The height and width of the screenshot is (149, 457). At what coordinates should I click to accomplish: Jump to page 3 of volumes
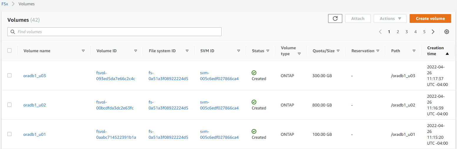407,32
